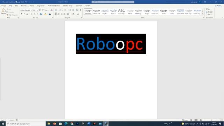224x126 pixels.
Task: Apply the font color (A with color bar)
Action: click(x=50, y=14)
